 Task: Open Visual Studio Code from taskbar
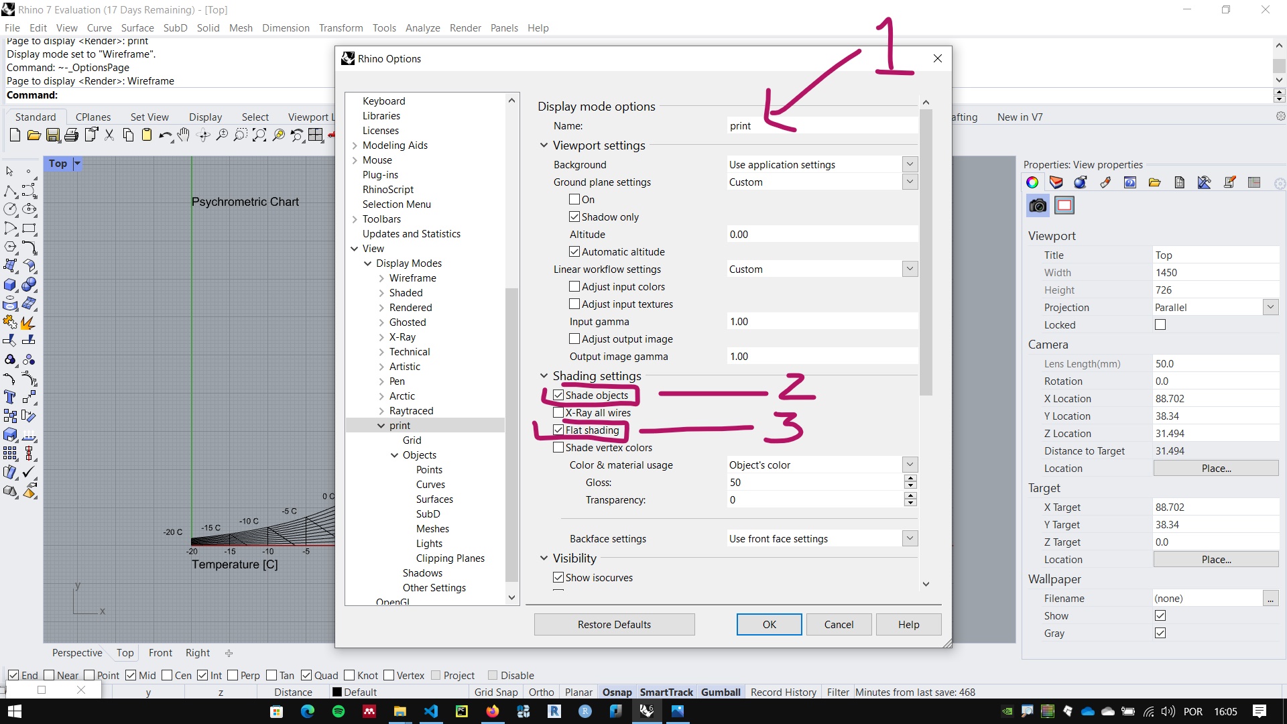pyautogui.click(x=431, y=711)
